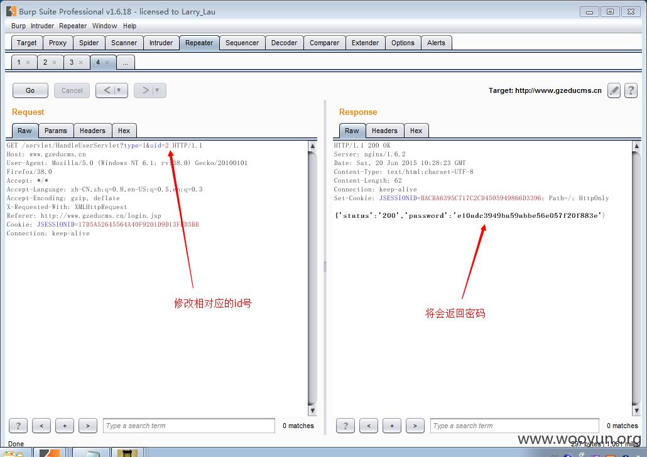Click the request pane vertical scrollbar track
Screen dimensions: 647x457
pos(312,279)
